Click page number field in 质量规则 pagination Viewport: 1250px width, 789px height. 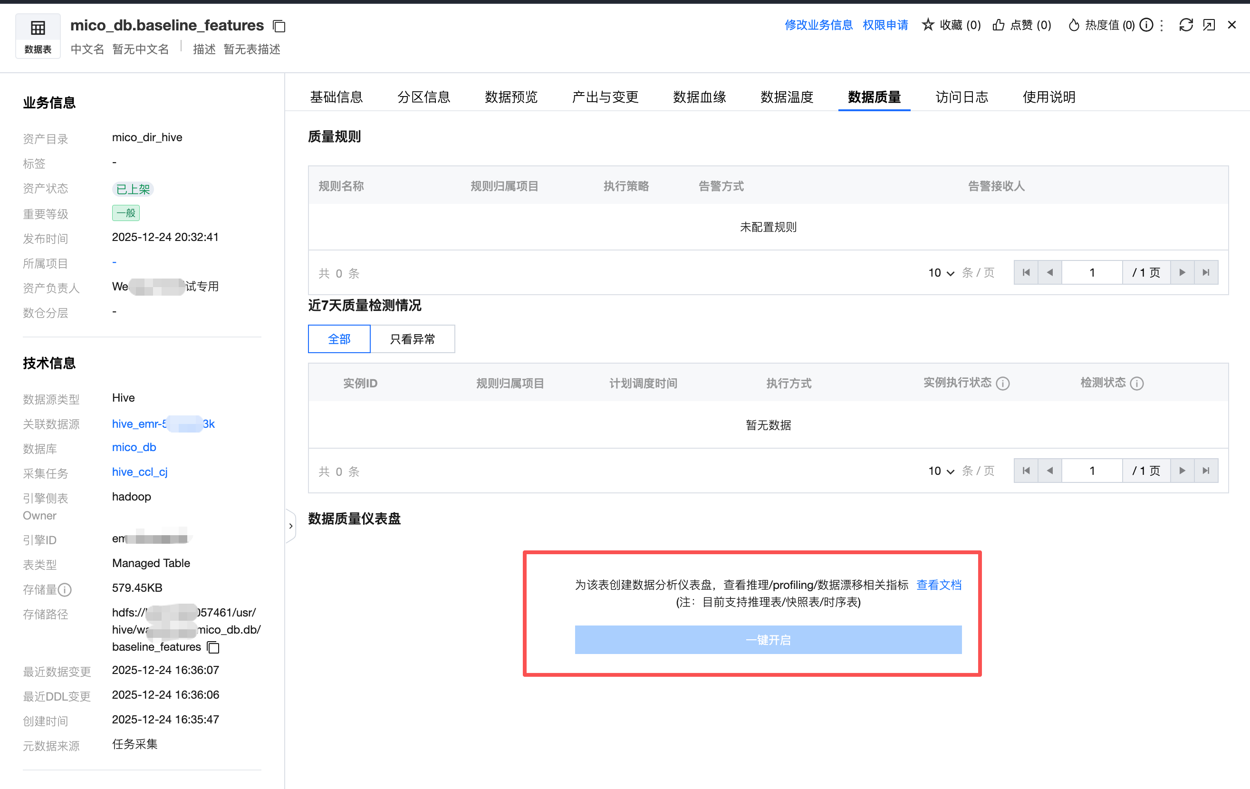[x=1092, y=273]
